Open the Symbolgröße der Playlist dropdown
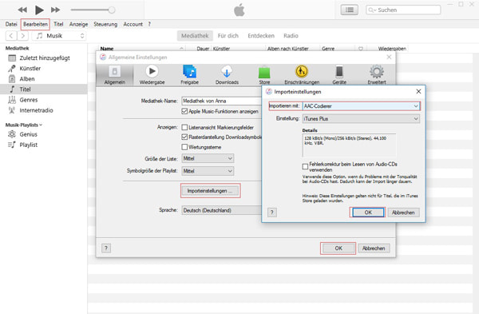 click(x=208, y=171)
